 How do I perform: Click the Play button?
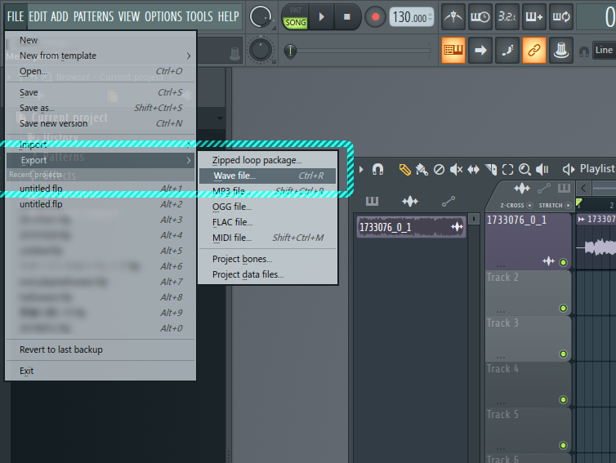click(x=321, y=17)
